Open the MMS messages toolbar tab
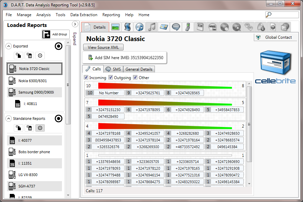Screen dimensions: 303x202 tap(212, 27)
